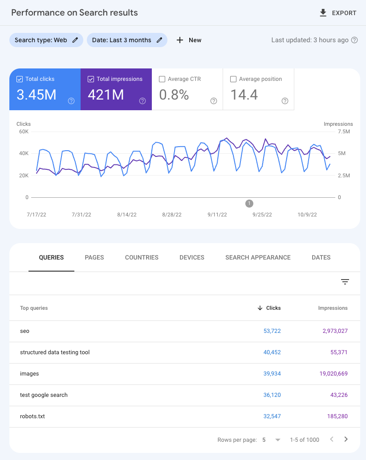The image size is (366, 460).
Task: Open the Rows per page dropdown
Action: [x=277, y=440]
